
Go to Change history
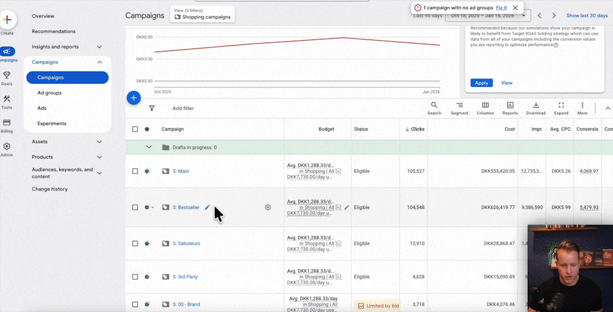pos(50,189)
